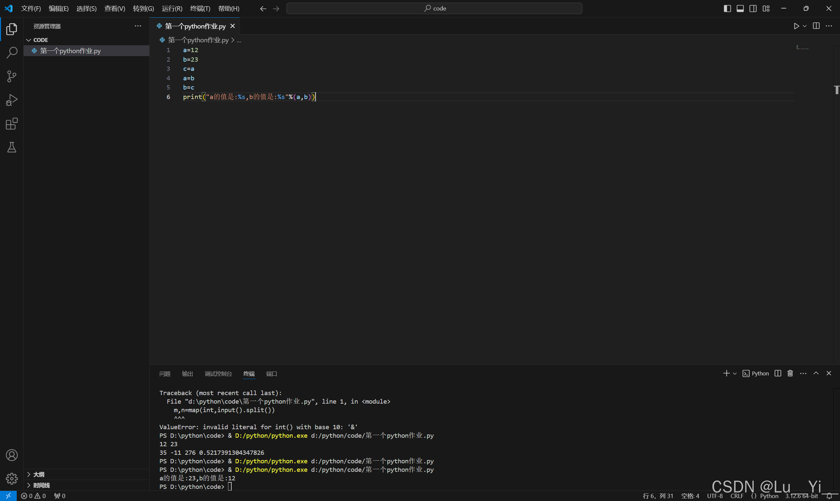
Task: Split the editor to the right
Action: (816, 26)
